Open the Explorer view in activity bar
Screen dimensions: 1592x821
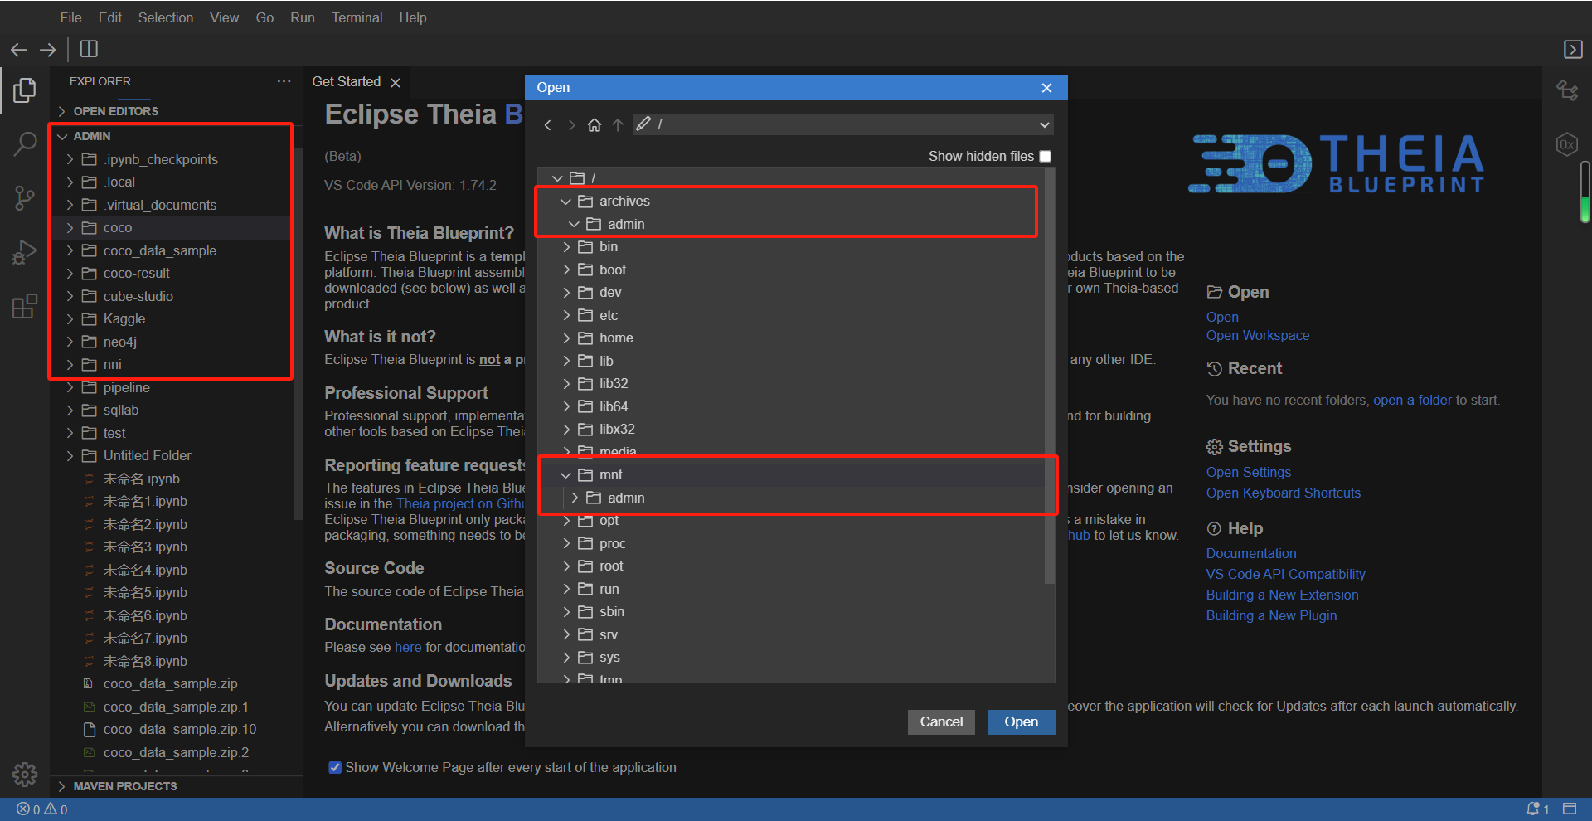[x=25, y=90]
